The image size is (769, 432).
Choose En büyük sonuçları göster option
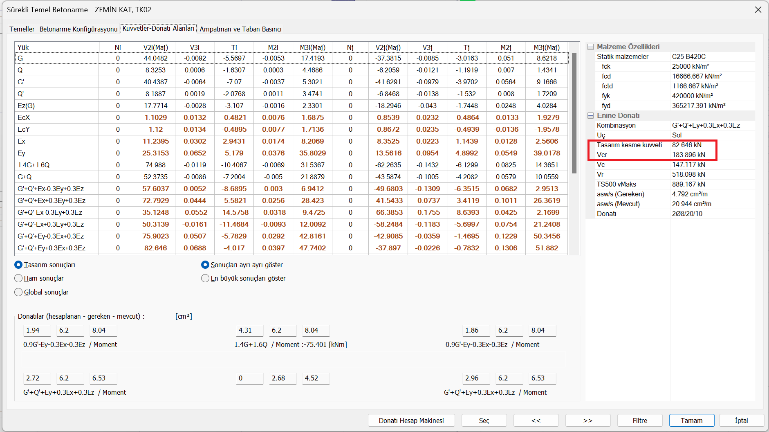(244, 278)
